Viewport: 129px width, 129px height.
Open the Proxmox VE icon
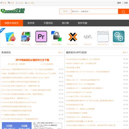coord(72,37)
